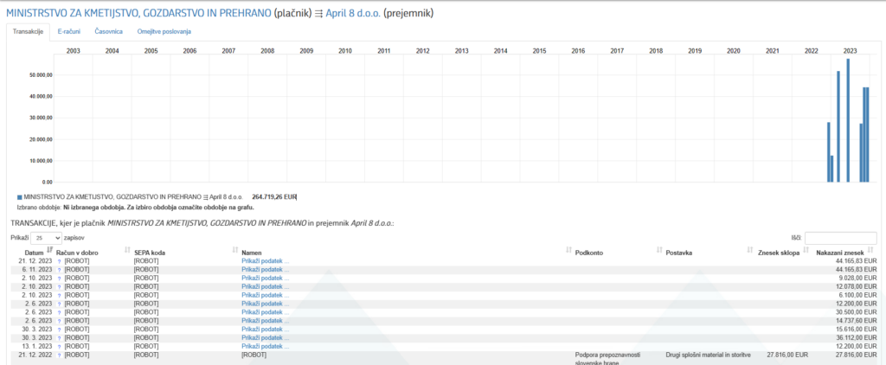Click question mark icon in 30.500,00 EUR row
Viewport: 886px width, 365px height.
pyautogui.click(x=60, y=312)
